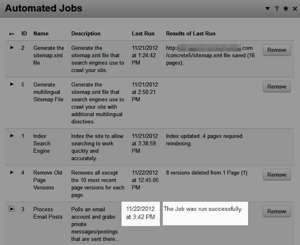Close the Automated Jobs panel
This screenshot has width=300, height=245.
point(294,8)
